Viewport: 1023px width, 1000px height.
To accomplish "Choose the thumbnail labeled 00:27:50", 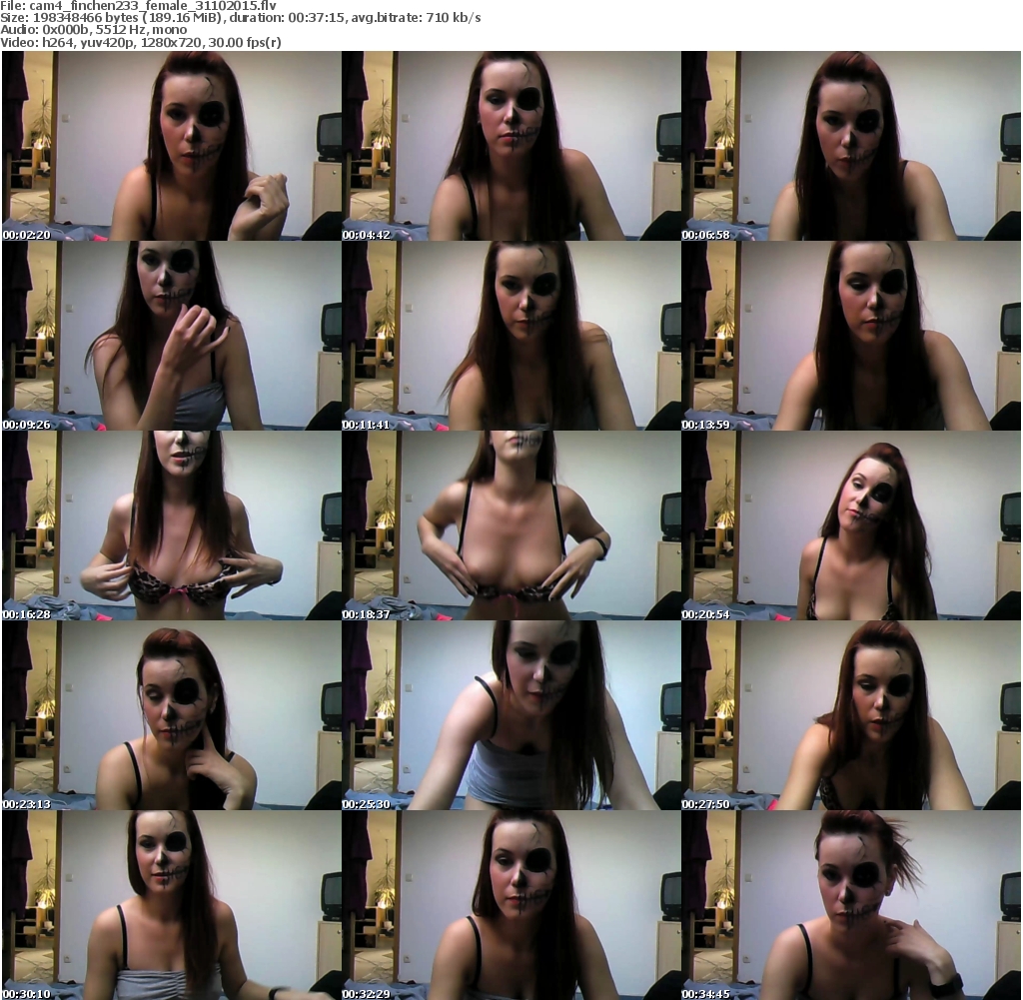I will [851, 715].
